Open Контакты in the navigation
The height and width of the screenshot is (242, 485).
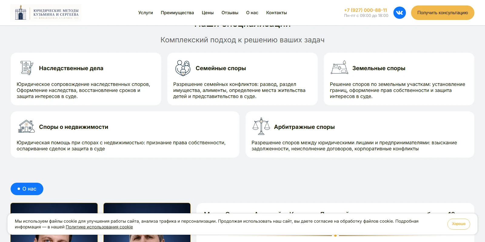(276, 13)
